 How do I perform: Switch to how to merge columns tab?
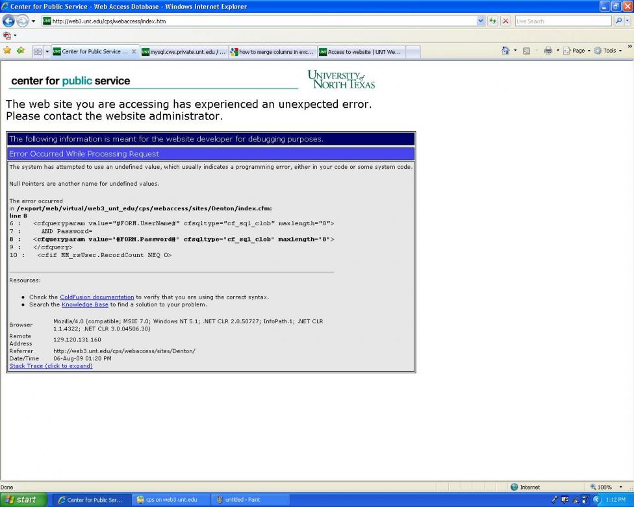[x=273, y=52]
